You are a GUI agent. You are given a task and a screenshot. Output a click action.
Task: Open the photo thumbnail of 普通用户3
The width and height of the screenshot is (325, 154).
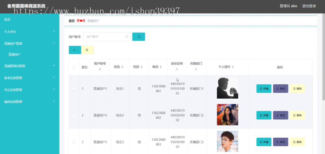227,141
